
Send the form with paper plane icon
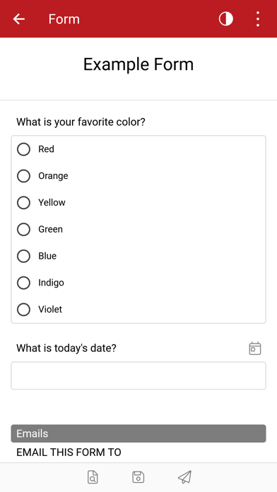pos(184,477)
